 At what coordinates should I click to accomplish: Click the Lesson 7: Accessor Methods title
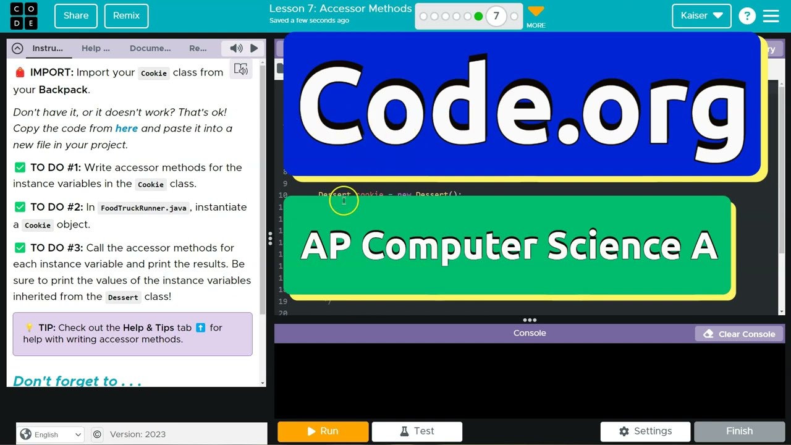tap(341, 9)
